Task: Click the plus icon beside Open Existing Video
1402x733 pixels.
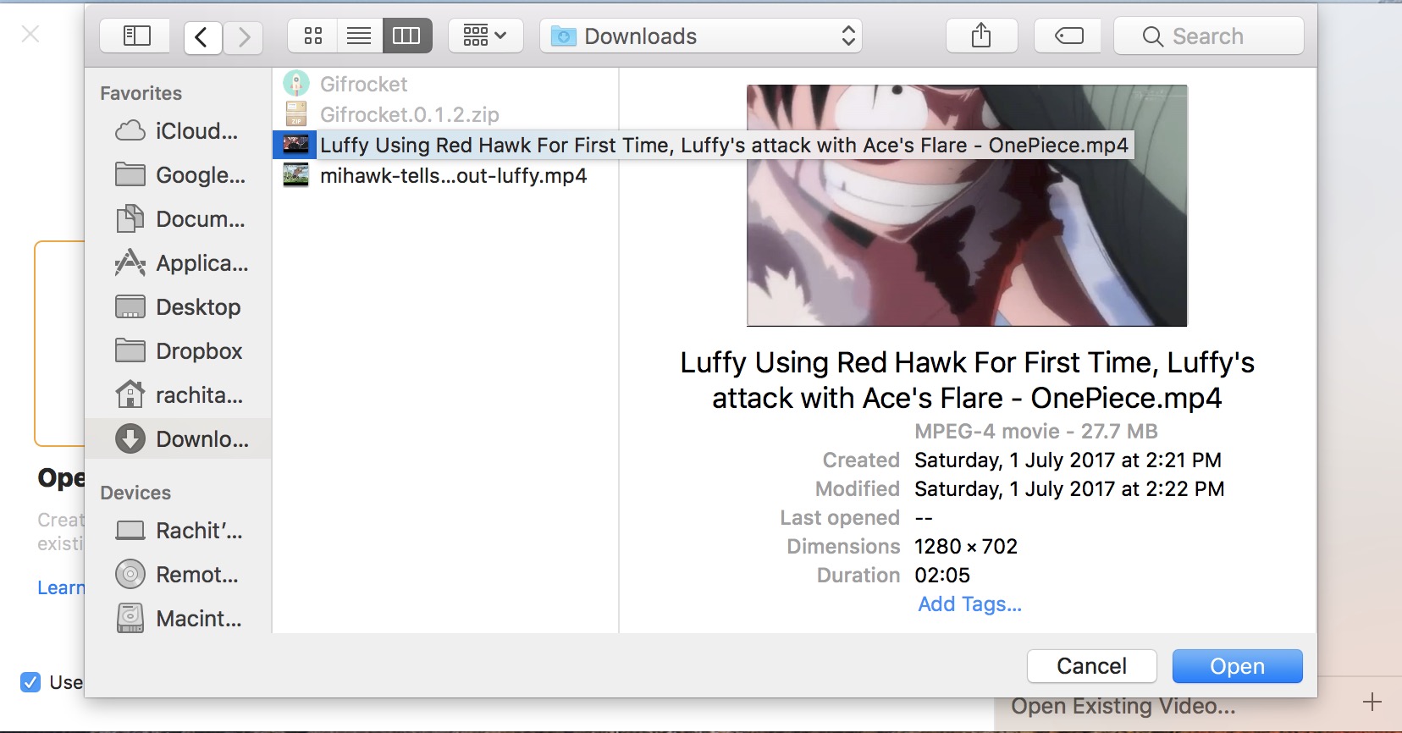Action: click(1372, 702)
